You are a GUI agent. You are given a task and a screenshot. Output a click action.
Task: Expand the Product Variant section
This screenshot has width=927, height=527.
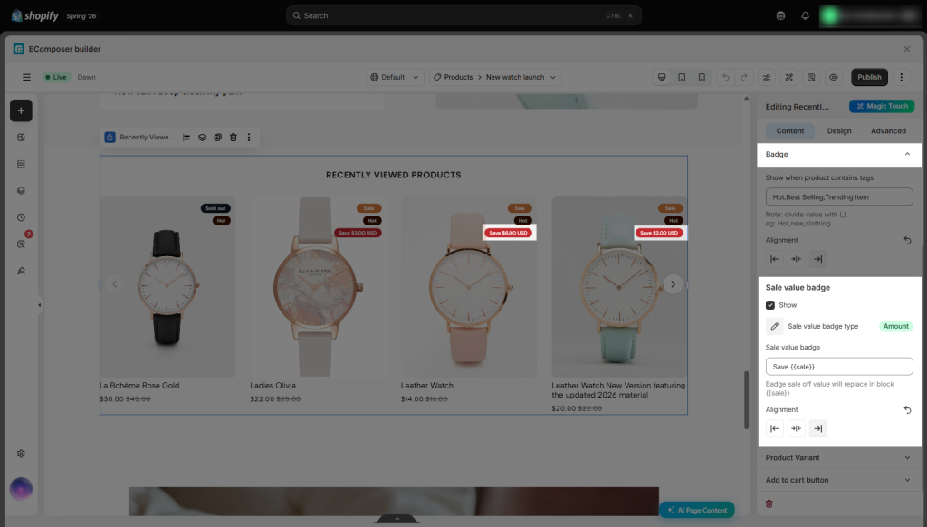[x=839, y=458]
